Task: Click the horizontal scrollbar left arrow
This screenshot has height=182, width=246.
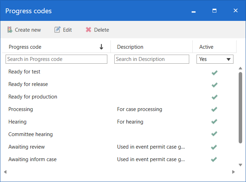Action: tap(5, 172)
